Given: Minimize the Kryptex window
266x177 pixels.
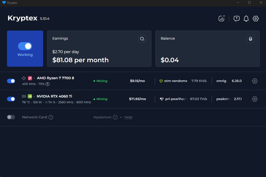Looking at the screenshot, I should (x=238, y=2).
